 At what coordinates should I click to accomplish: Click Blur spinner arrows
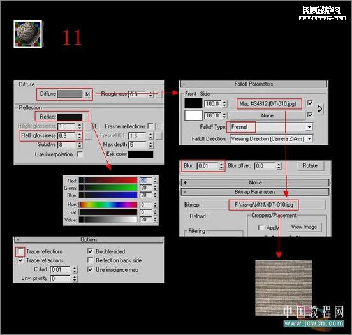click(221, 166)
